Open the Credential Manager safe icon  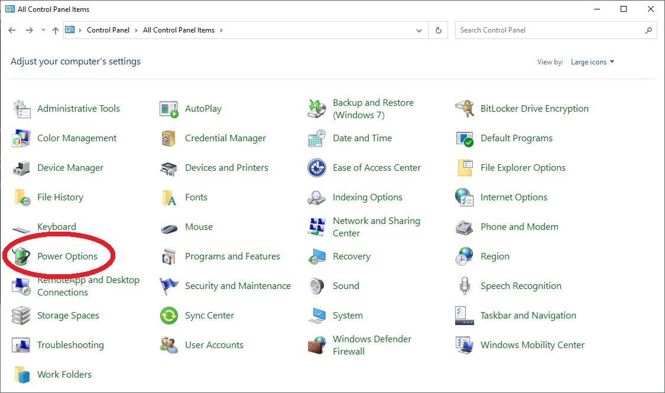tap(169, 139)
